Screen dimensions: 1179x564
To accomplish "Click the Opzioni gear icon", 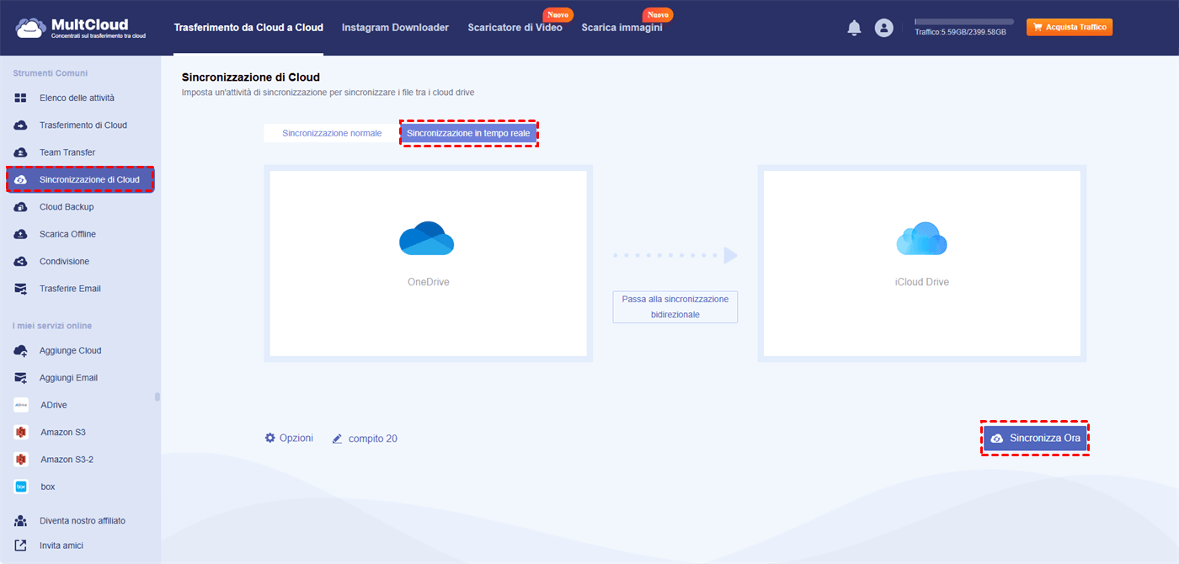I will (270, 438).
